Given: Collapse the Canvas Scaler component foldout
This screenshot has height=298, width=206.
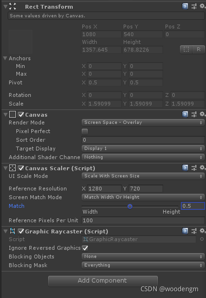Looking at the screenshot, I should 5,168.
